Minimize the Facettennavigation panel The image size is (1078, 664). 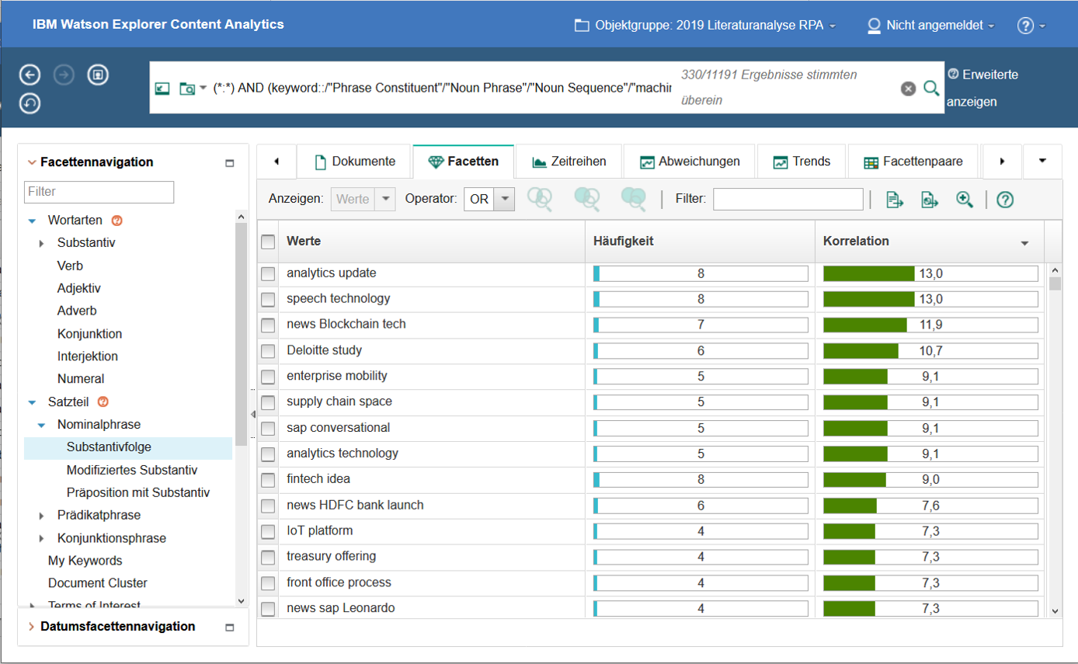[229, 163]
